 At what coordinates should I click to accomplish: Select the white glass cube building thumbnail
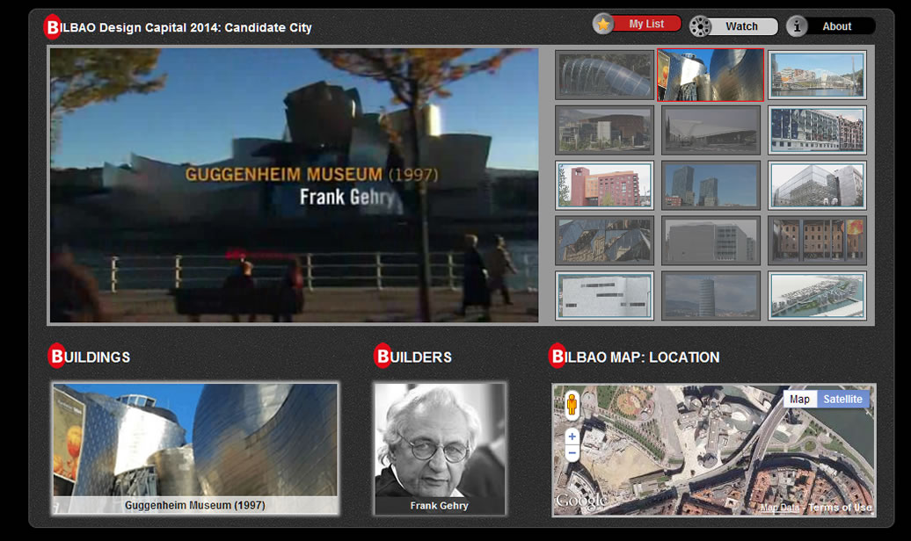(x=817, y=185)
